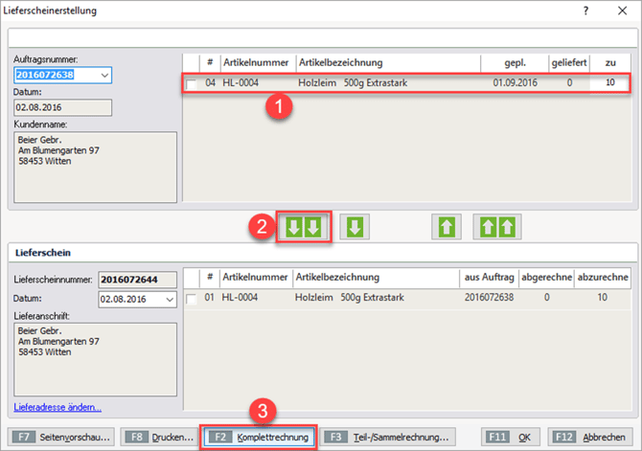Click the double up arrows remove-all button
Screen dimensions: 642x451
click(x=498, y=229)
